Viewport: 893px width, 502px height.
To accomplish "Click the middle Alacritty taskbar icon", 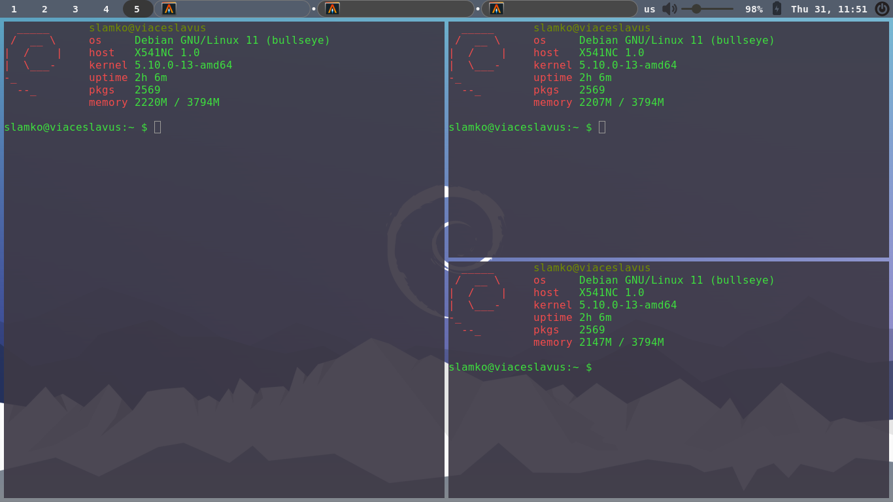I will point(334,9).
